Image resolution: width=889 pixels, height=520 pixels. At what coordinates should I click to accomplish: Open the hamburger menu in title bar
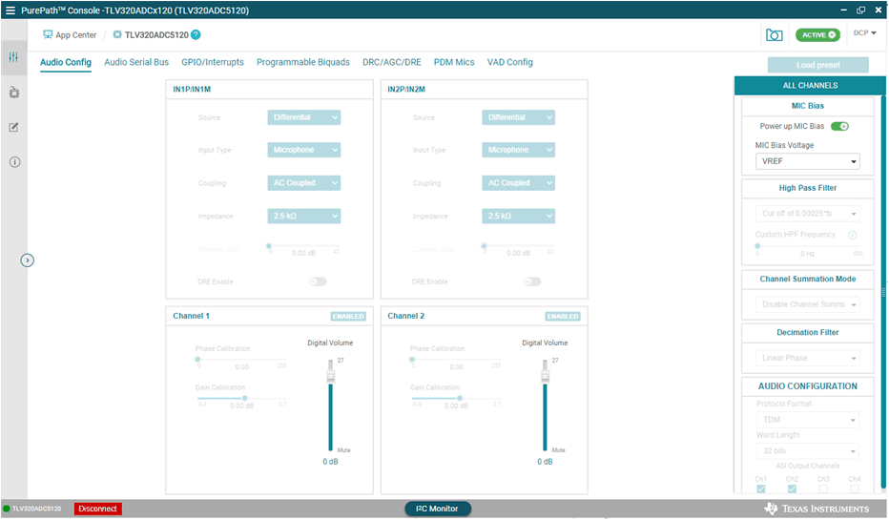10,9
